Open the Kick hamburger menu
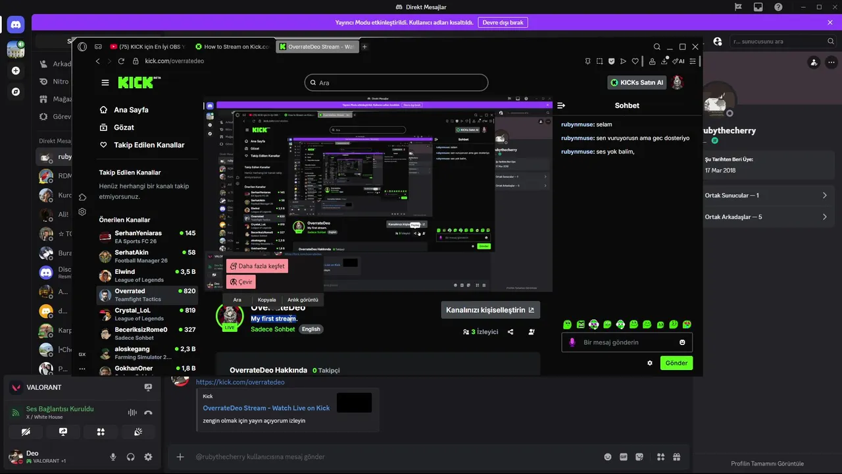This screenshot has height=474, width=842. pos(105,82)
